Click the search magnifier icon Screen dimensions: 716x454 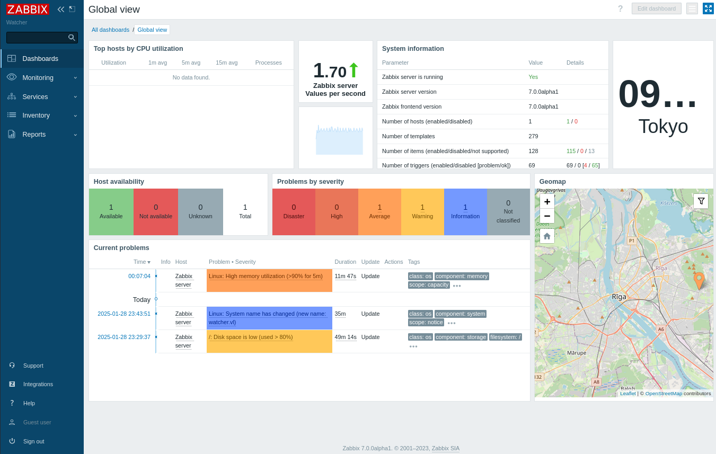pyautogui.click(x=72, y=38)
